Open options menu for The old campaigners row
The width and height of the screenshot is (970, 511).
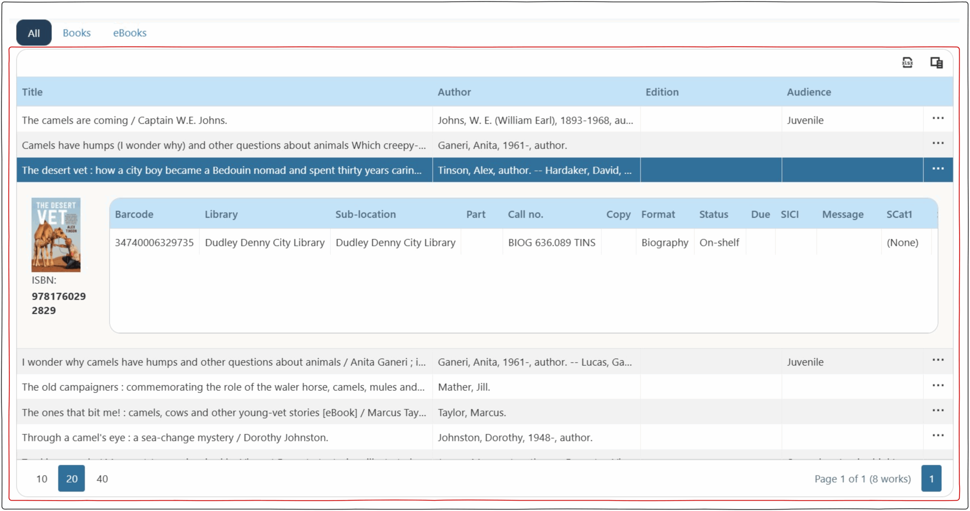938,386
